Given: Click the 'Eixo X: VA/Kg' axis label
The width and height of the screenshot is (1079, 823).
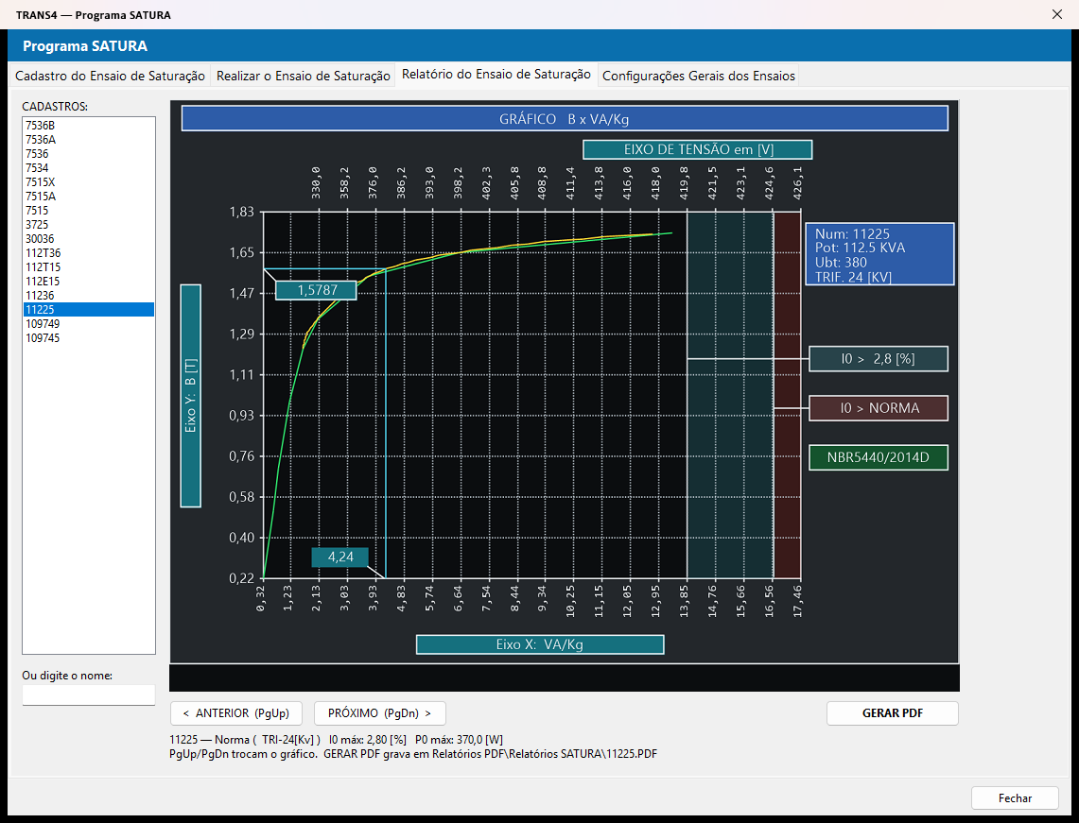Looking at the screenshot, I should (x=539, y=644).
